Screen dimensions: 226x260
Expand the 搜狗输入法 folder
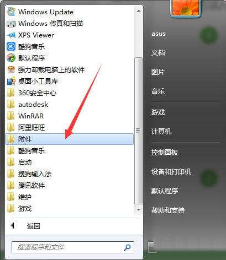70,174
